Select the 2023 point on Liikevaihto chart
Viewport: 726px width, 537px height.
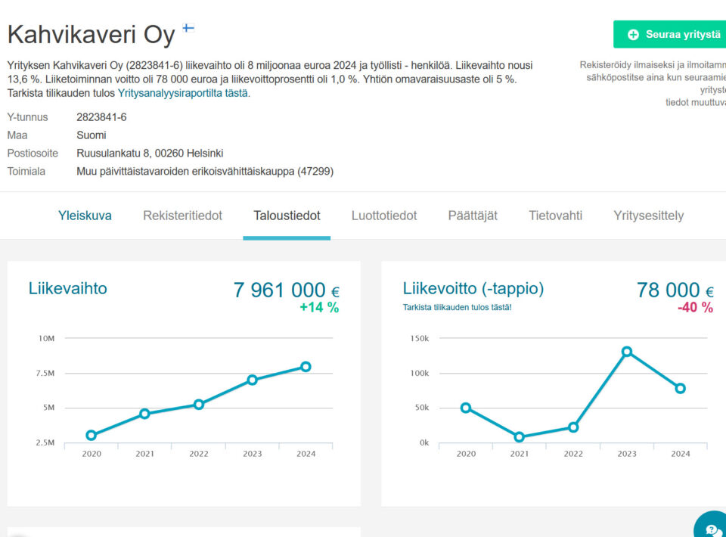tap(252, 380)
